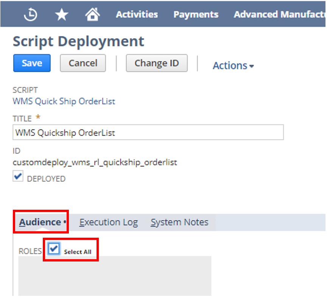Screen dimensions: 327x297
Task: Open the Recent Records clock icon
Action: [30, 15]
